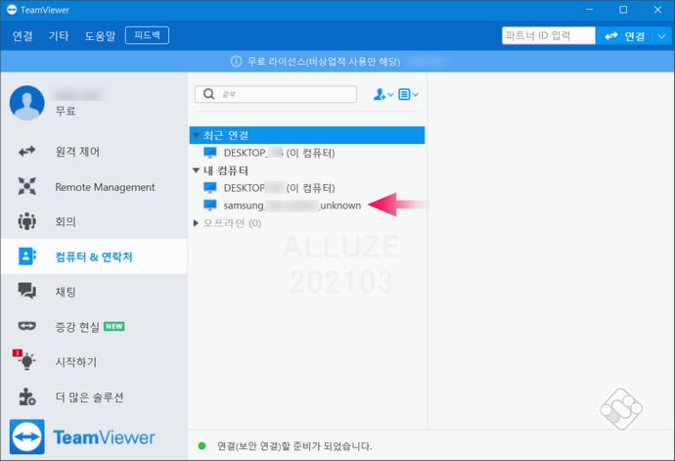Open 시작하기 in the sidebar
The image size is (675, 461).
[x=94, y=362]
